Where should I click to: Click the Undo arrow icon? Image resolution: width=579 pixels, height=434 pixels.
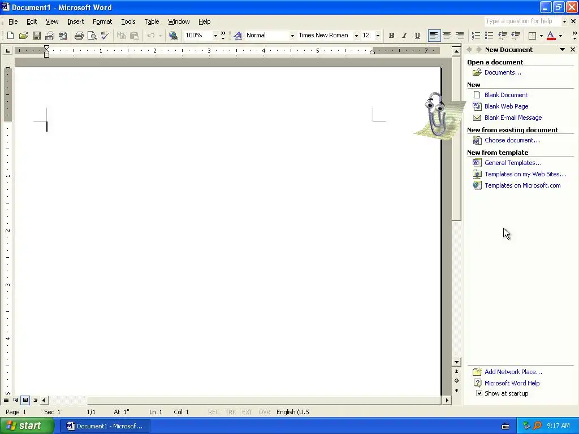[150, 36]
